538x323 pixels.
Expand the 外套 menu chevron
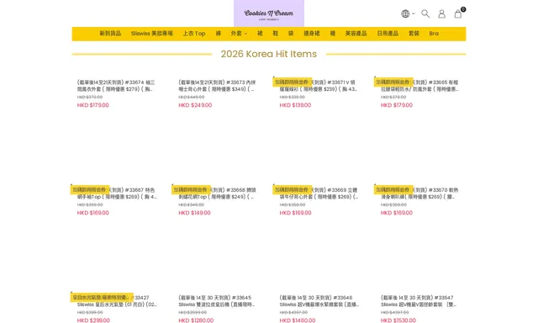click(245, 34)
